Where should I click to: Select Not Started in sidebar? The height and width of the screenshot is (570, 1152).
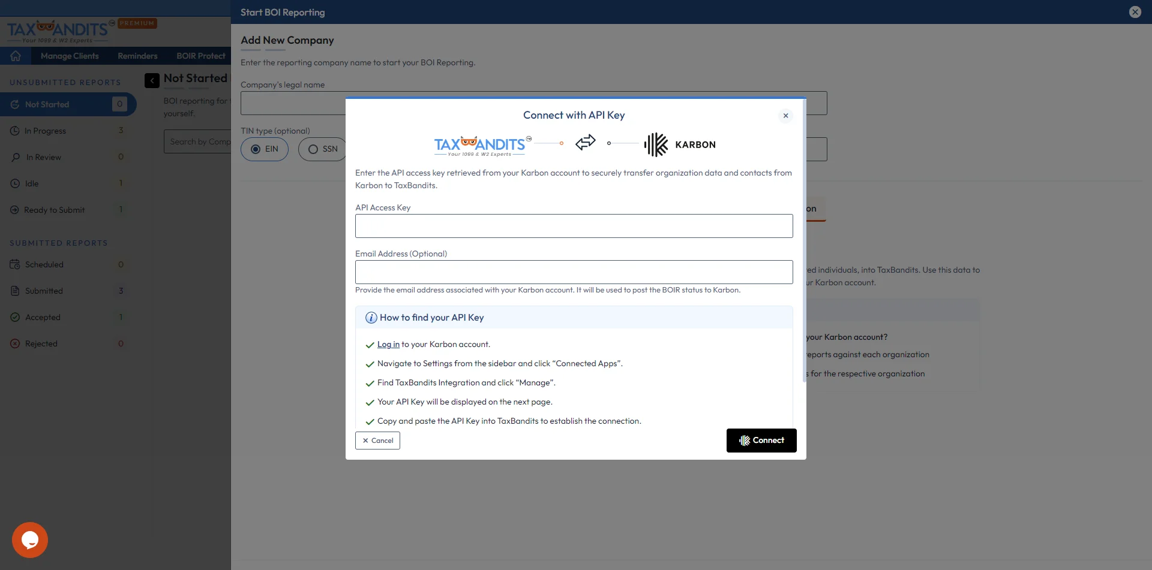(x=68, y=104)
